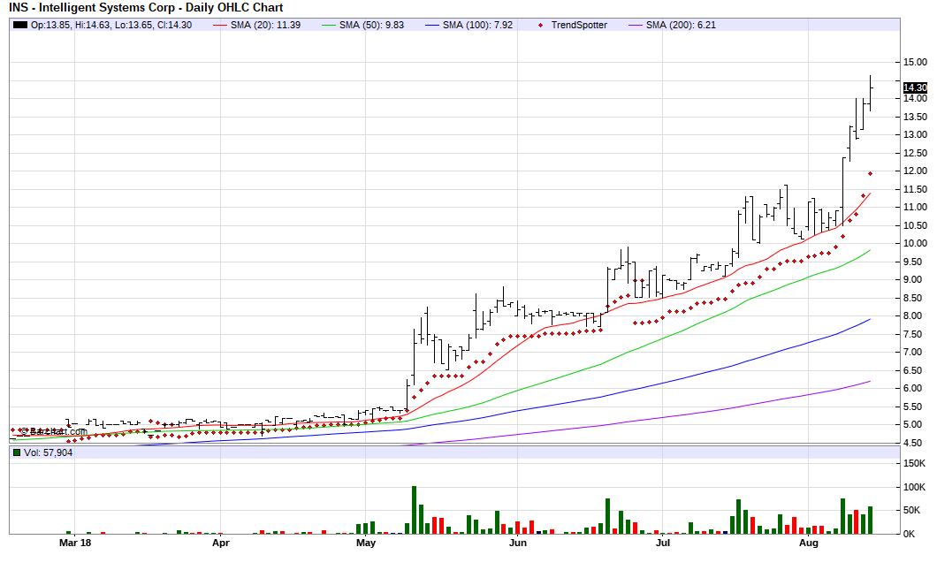The width and height of the screenshot is (937, 570).
Task: Click the latest TrendSpotter dot near 12.00
Action: (x=871, y=174)
